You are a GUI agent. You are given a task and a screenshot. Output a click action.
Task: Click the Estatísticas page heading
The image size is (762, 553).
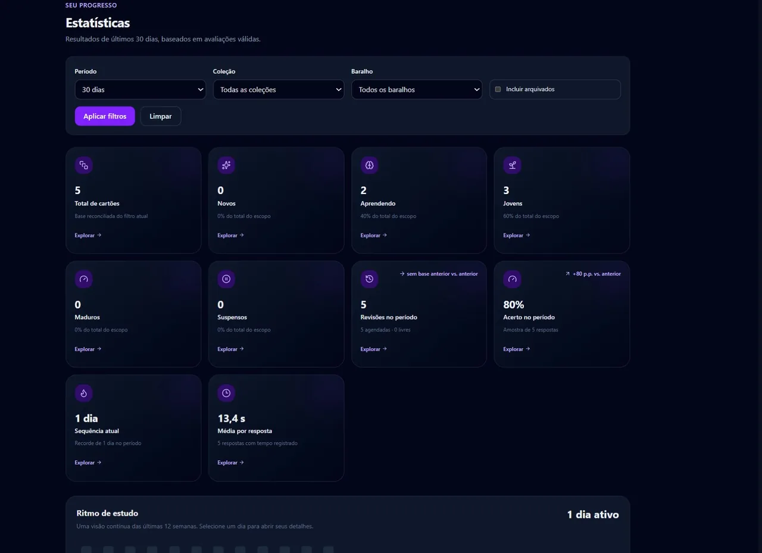pos(98,23)
